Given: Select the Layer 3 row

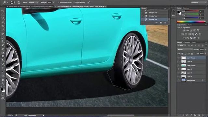Looking at the screenshot, I should [191, 69].
